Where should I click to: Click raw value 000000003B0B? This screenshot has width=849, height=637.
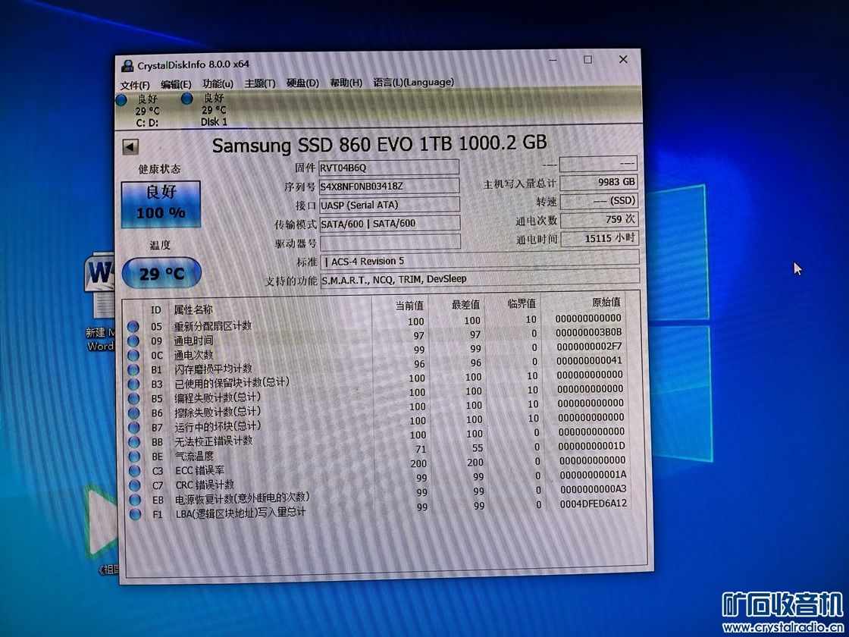click(588, 332)
